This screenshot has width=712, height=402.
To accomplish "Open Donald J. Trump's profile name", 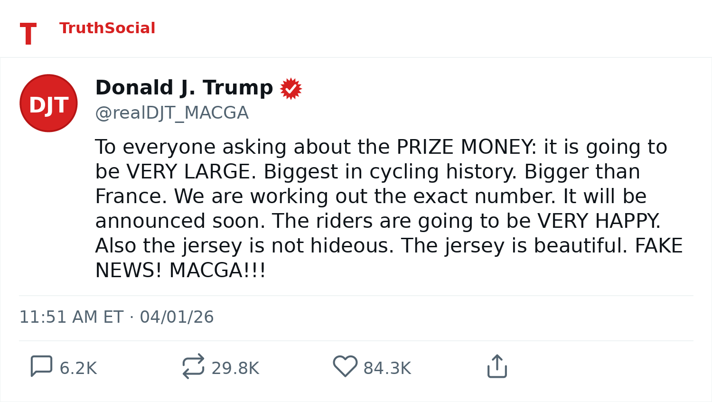I will (184, 88).
